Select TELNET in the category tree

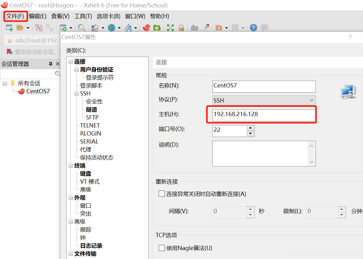90,125
